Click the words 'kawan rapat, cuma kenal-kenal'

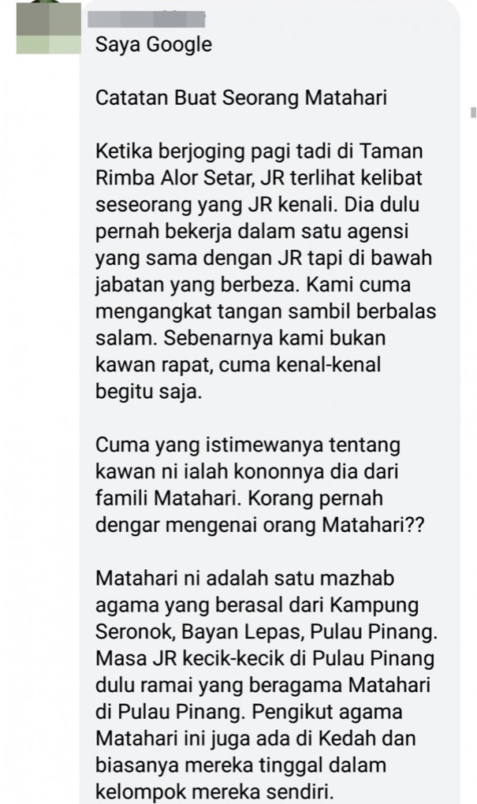click(x=238, y=365)
